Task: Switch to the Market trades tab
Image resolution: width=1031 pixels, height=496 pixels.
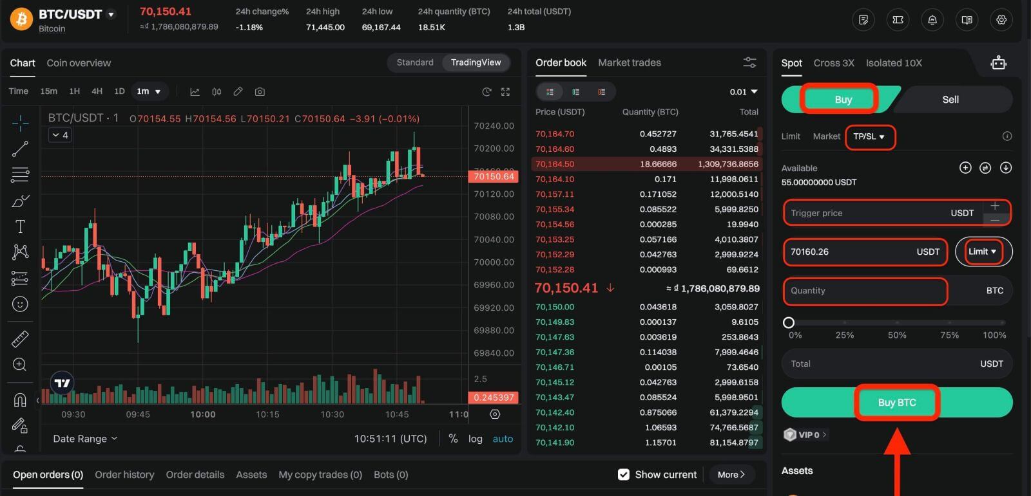Action: (x=630, y=62)
